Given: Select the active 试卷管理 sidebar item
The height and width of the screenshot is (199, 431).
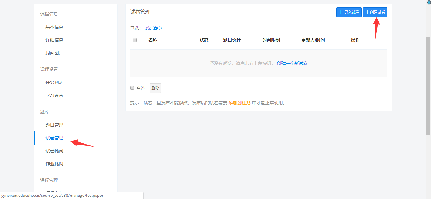Looking at the screenshot, I should 54,138.
